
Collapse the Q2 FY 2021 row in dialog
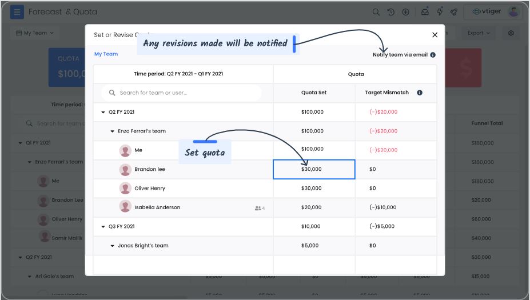coord(103,112)
